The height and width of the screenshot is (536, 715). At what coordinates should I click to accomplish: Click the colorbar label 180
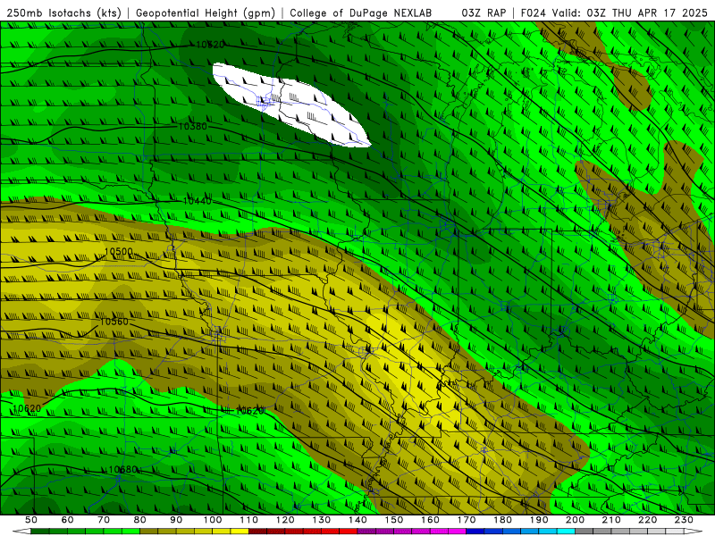tap(502, 520)
